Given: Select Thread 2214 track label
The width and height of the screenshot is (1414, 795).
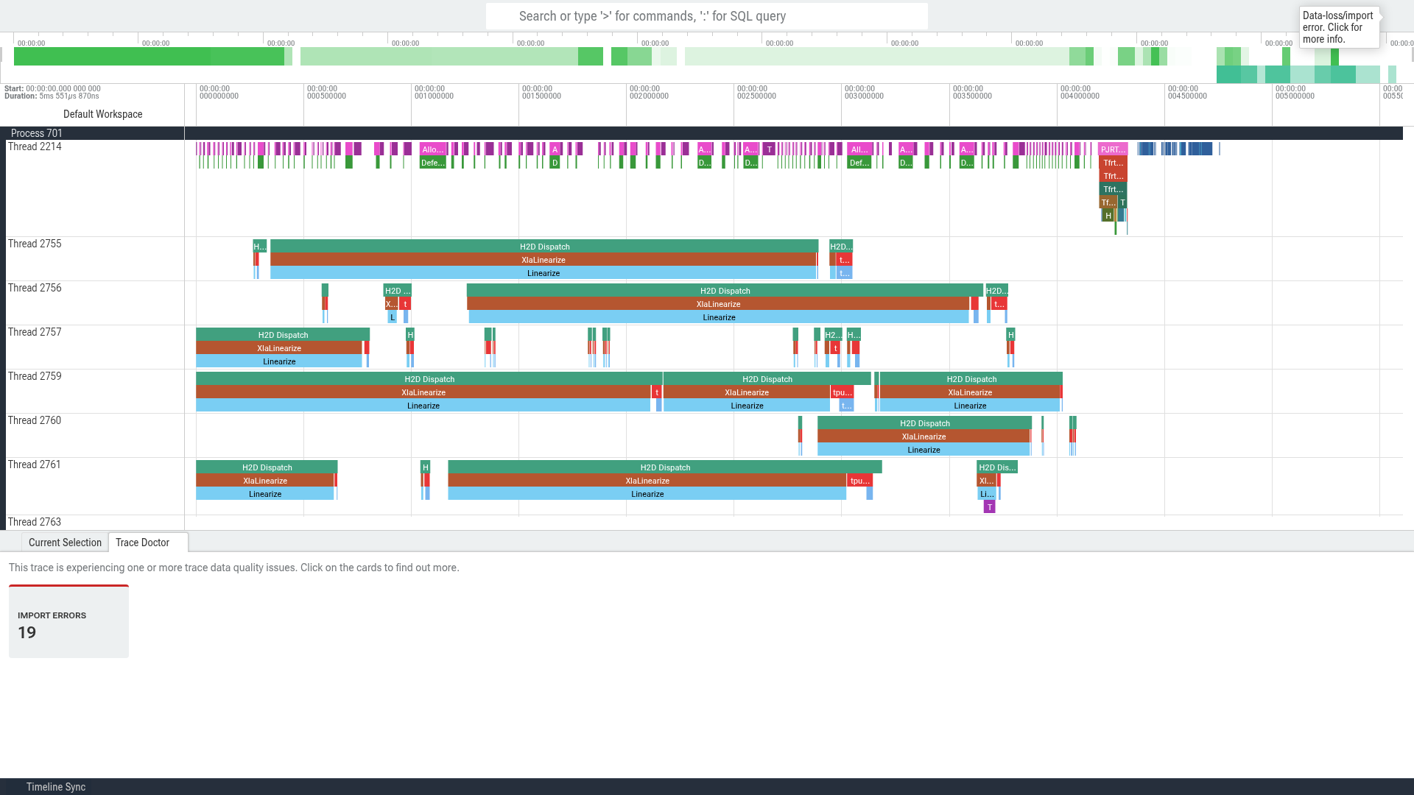Looking at the screenshot, I should coord(35,146).
